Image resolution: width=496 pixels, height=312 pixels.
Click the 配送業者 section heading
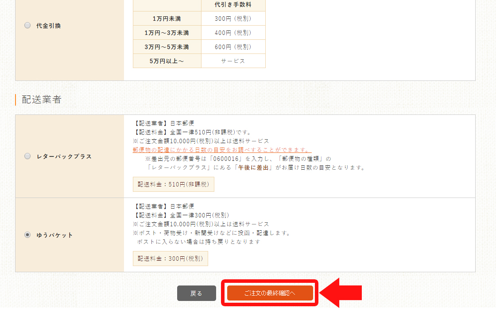42,99
